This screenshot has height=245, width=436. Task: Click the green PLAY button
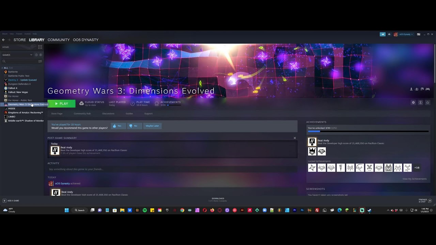click(61, 103)
